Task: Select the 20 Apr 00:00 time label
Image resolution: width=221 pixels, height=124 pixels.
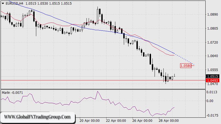Action: click(x=89, y=121)
